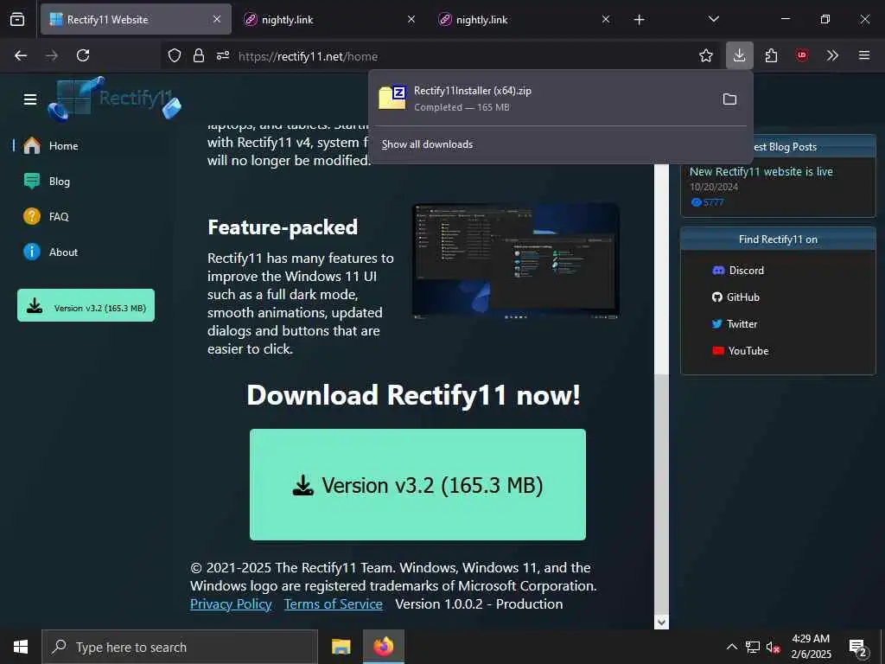Open the notification center icon

click(858, 647)
